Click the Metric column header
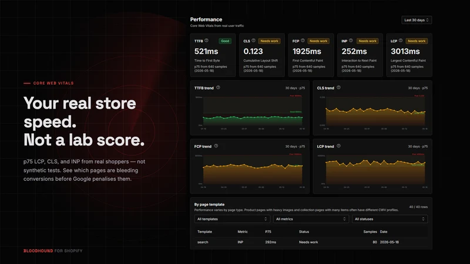470x264 pixels. tap(243, 232)
